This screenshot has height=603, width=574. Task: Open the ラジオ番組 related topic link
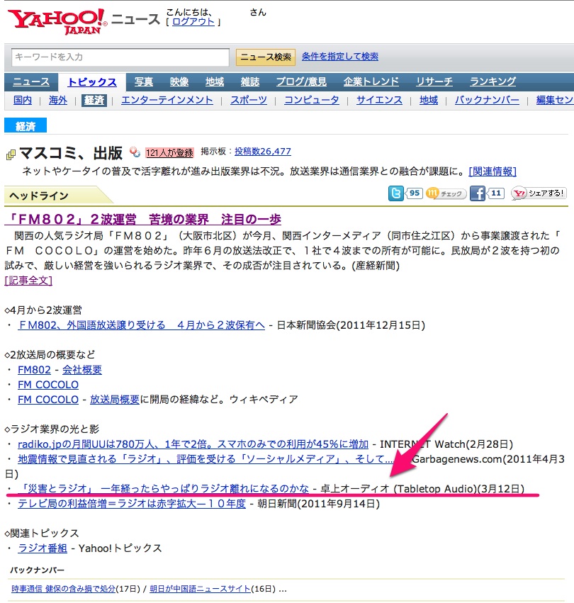pyautogui.click(x=43, y=548)
